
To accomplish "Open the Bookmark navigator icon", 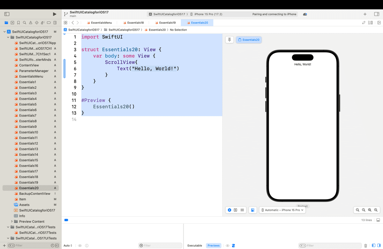I will click(x=19, y=23).
